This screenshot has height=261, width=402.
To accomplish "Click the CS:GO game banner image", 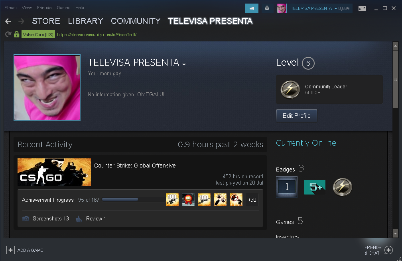I will point(54,172).
